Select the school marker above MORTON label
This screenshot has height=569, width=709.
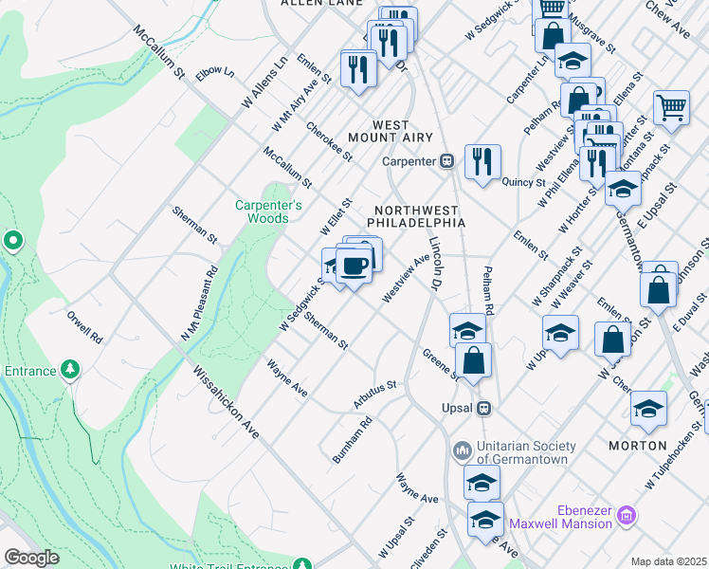click(x=648, y=410)
